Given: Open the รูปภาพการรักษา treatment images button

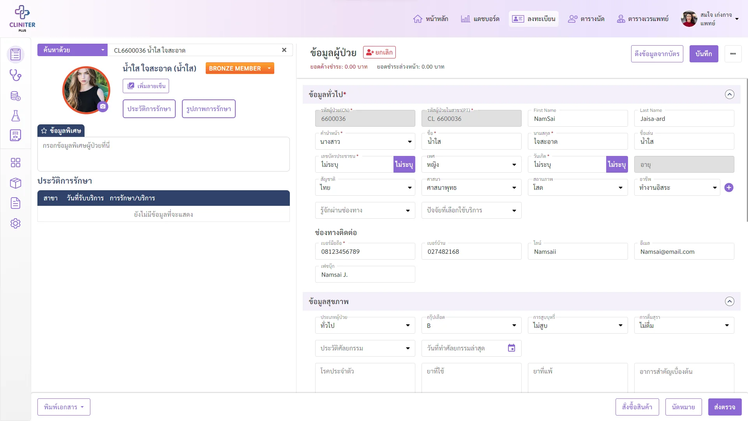Looking at the screenshot, I should (x=209, y=109).
